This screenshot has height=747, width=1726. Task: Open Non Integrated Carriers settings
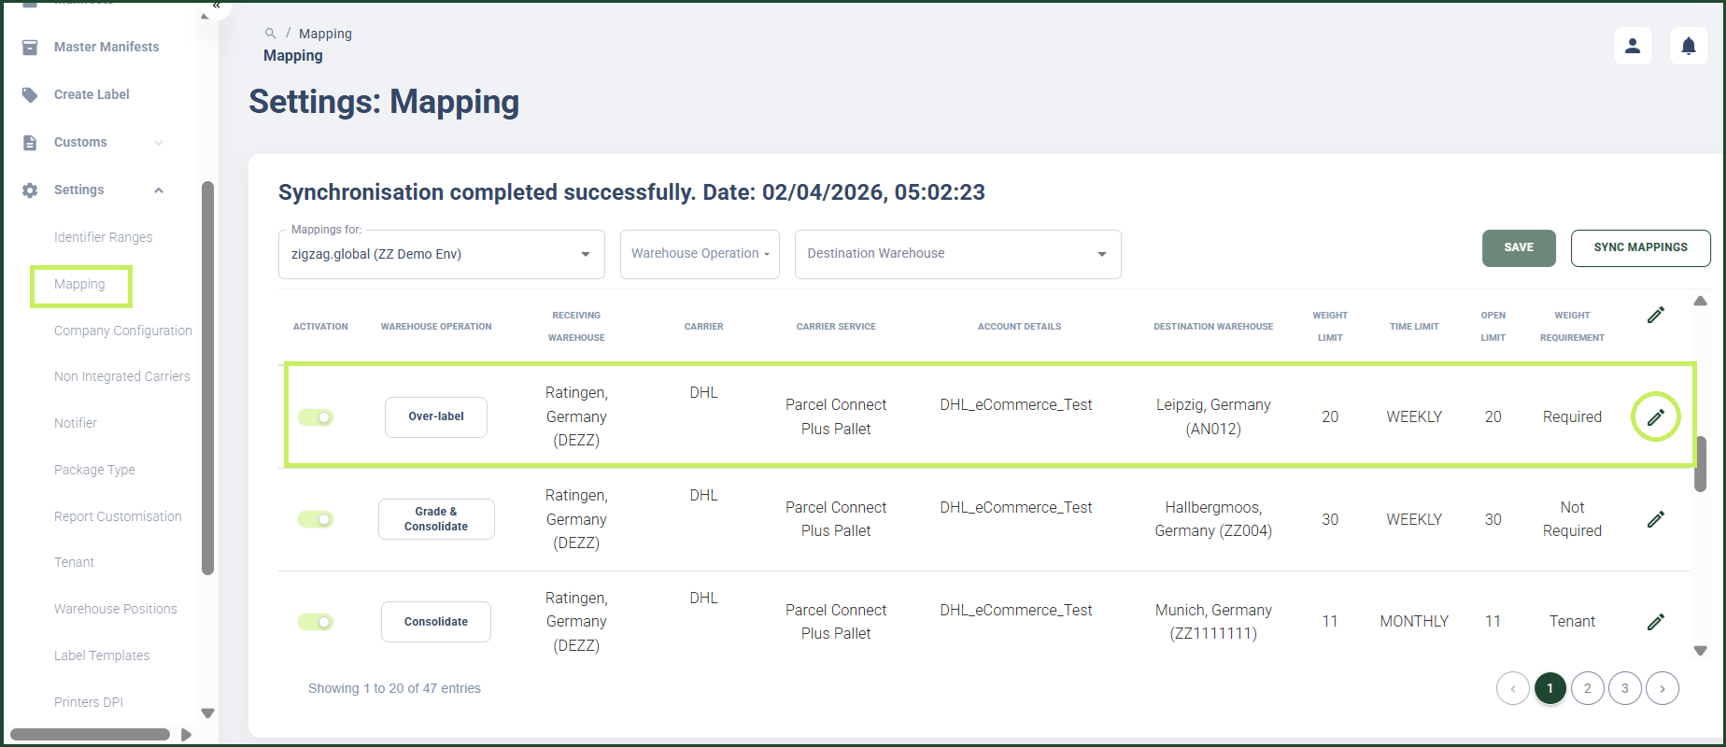[121, 376]
